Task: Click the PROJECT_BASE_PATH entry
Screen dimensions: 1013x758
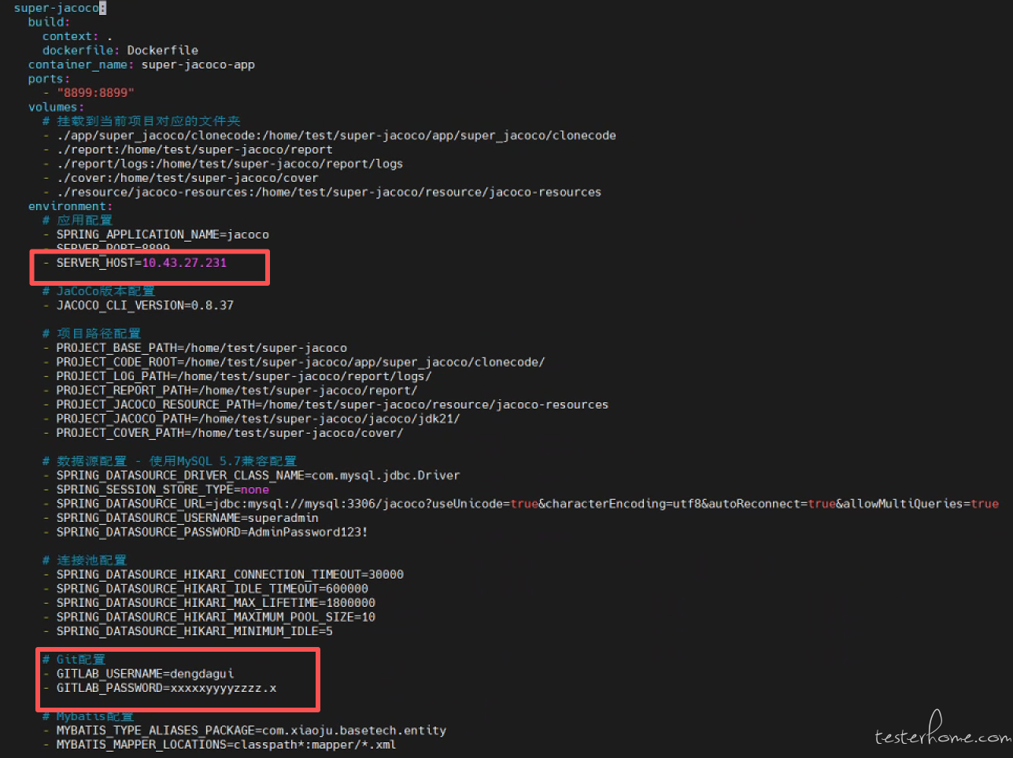Action: click(201, 348)
